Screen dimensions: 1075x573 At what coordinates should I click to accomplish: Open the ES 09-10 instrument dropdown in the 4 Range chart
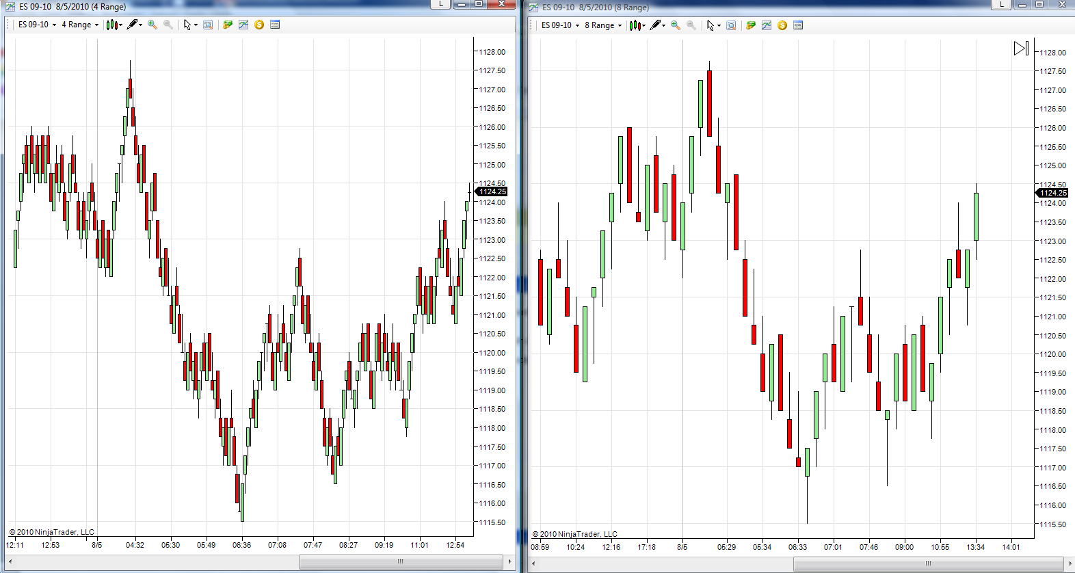coord(37,25)
